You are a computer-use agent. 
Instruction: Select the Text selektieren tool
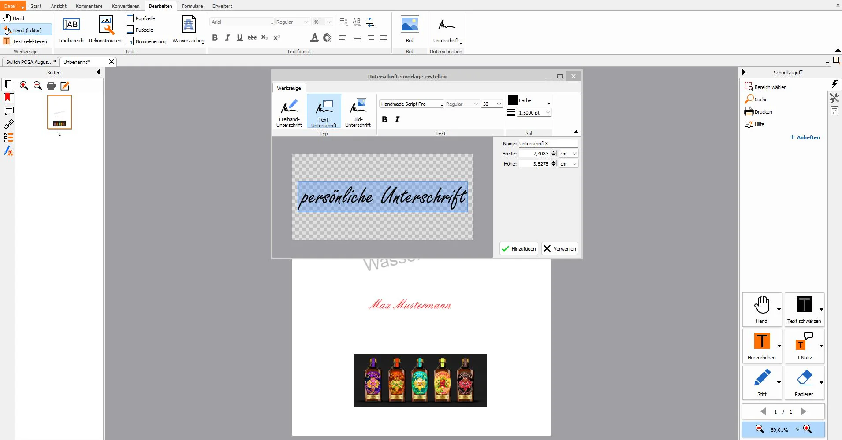pos(25,41)
